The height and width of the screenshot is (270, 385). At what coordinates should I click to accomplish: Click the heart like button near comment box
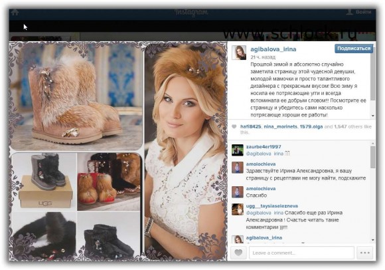238,253
